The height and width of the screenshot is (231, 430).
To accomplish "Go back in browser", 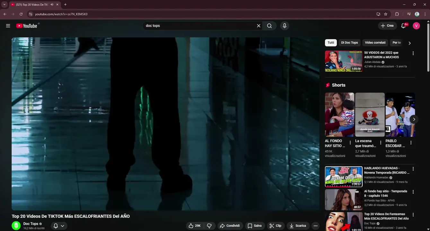I will coord(5,14).
